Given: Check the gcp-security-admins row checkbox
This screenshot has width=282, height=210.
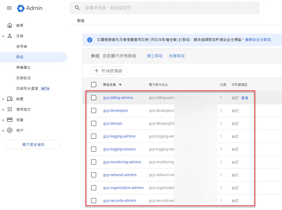Looking at the screenshot, I should click(x=94, y=201).
